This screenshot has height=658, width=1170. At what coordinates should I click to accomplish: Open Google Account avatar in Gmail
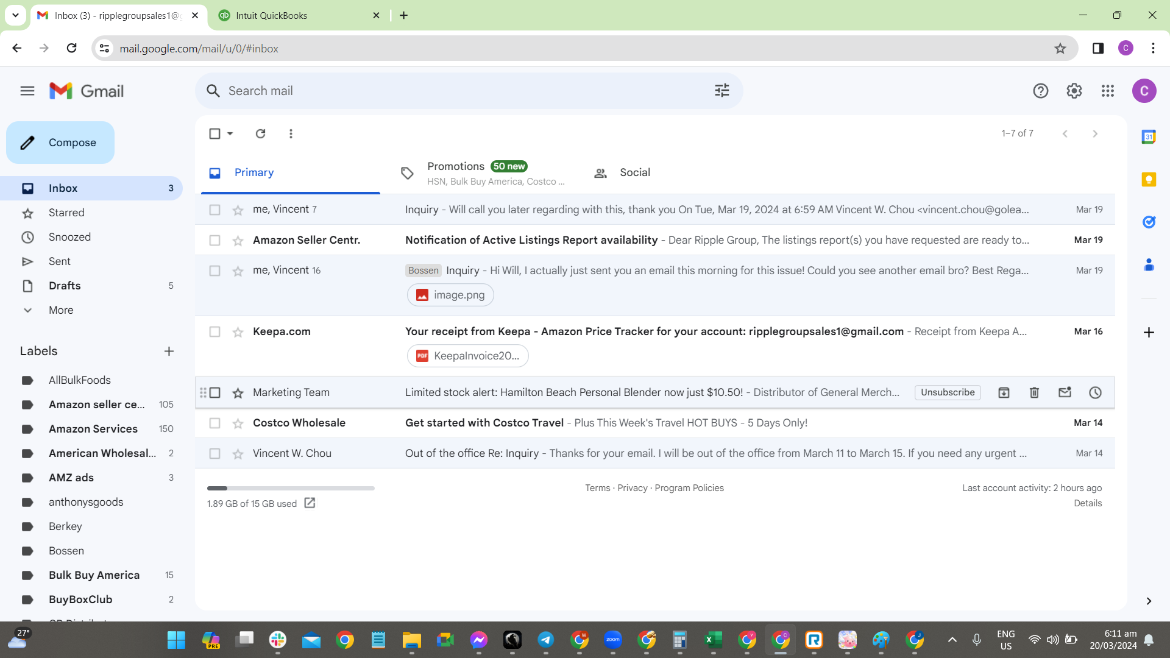[1144, 91]
